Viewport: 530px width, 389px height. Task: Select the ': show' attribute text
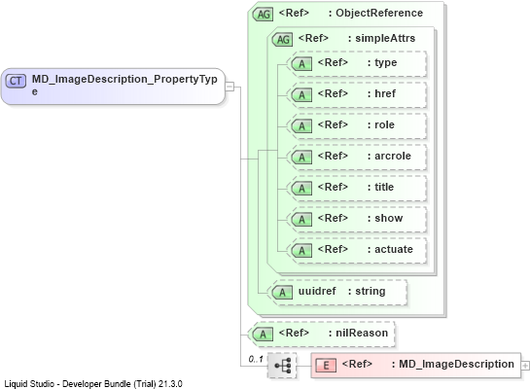click(x=385, y=218)
